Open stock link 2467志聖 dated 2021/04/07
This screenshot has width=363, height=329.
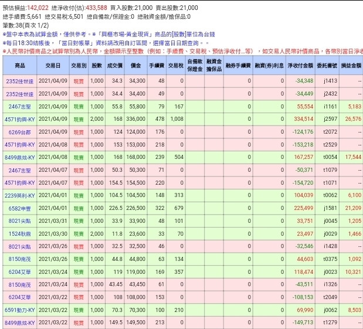click(20, 171)
